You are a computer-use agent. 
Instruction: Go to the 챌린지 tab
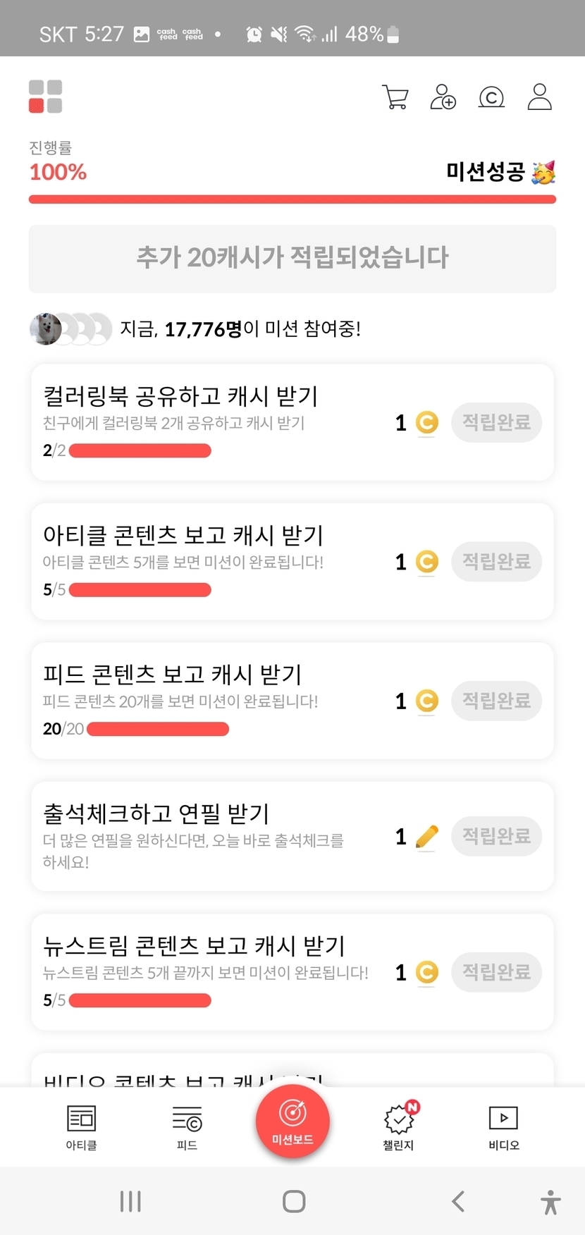(x=399, y=1127)
